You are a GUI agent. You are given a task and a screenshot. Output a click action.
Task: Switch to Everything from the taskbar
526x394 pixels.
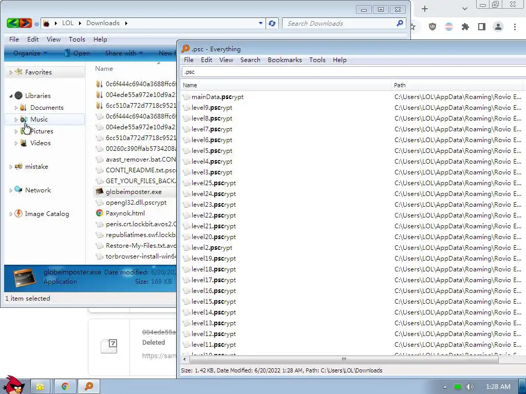pos(89,387)
